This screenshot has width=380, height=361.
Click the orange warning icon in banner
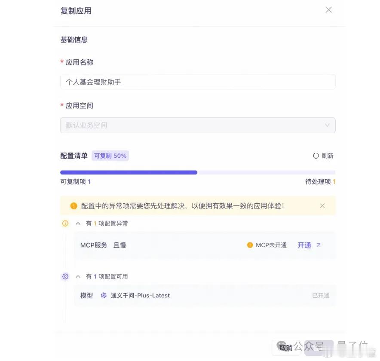pyautogui.click(x=74, y=206)
